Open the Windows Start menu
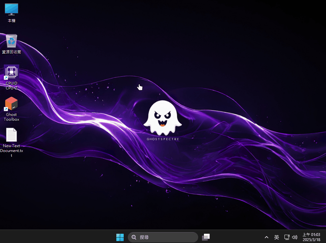The image size is (326, 243). 120,237
